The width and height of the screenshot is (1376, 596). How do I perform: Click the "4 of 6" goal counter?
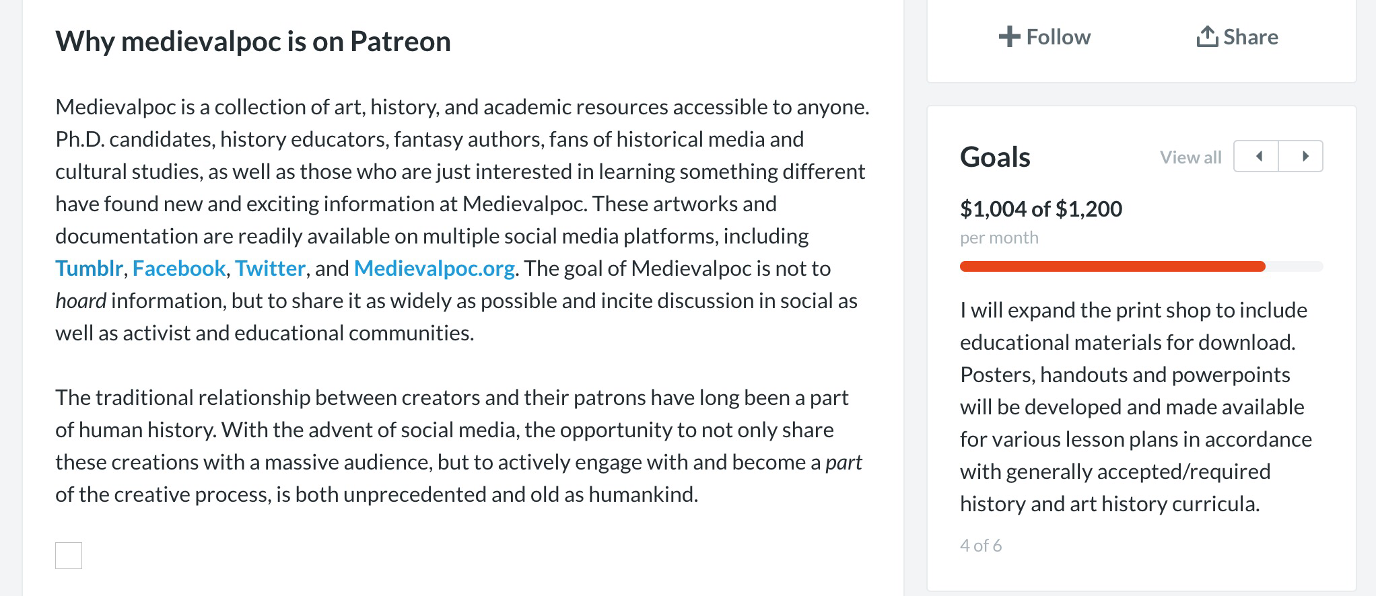(x=981, y=546)
